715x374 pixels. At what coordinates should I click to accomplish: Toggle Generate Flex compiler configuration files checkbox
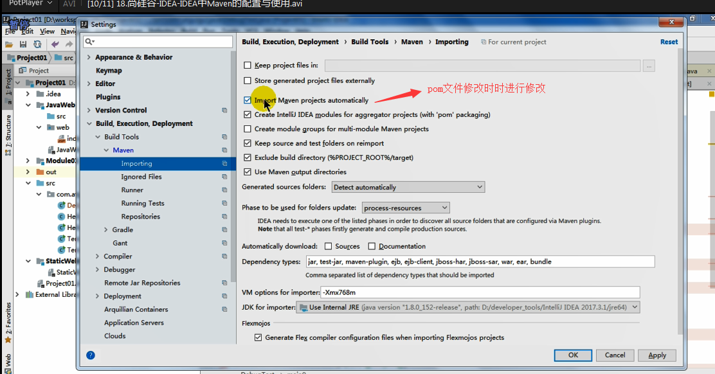pos(258,337)
